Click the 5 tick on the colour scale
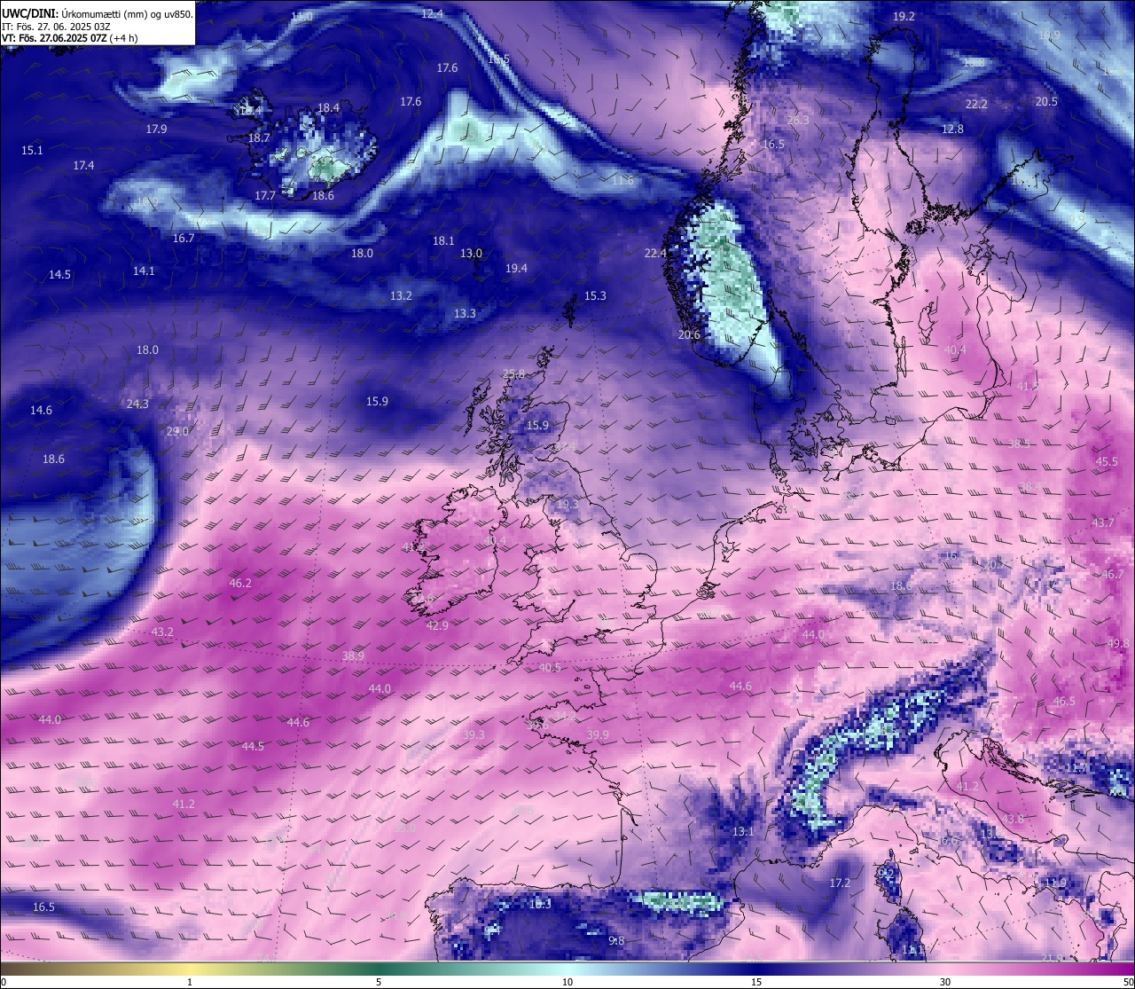This screenshot has width=1135, height=989. pyautogui.click(x=379, y=982)
